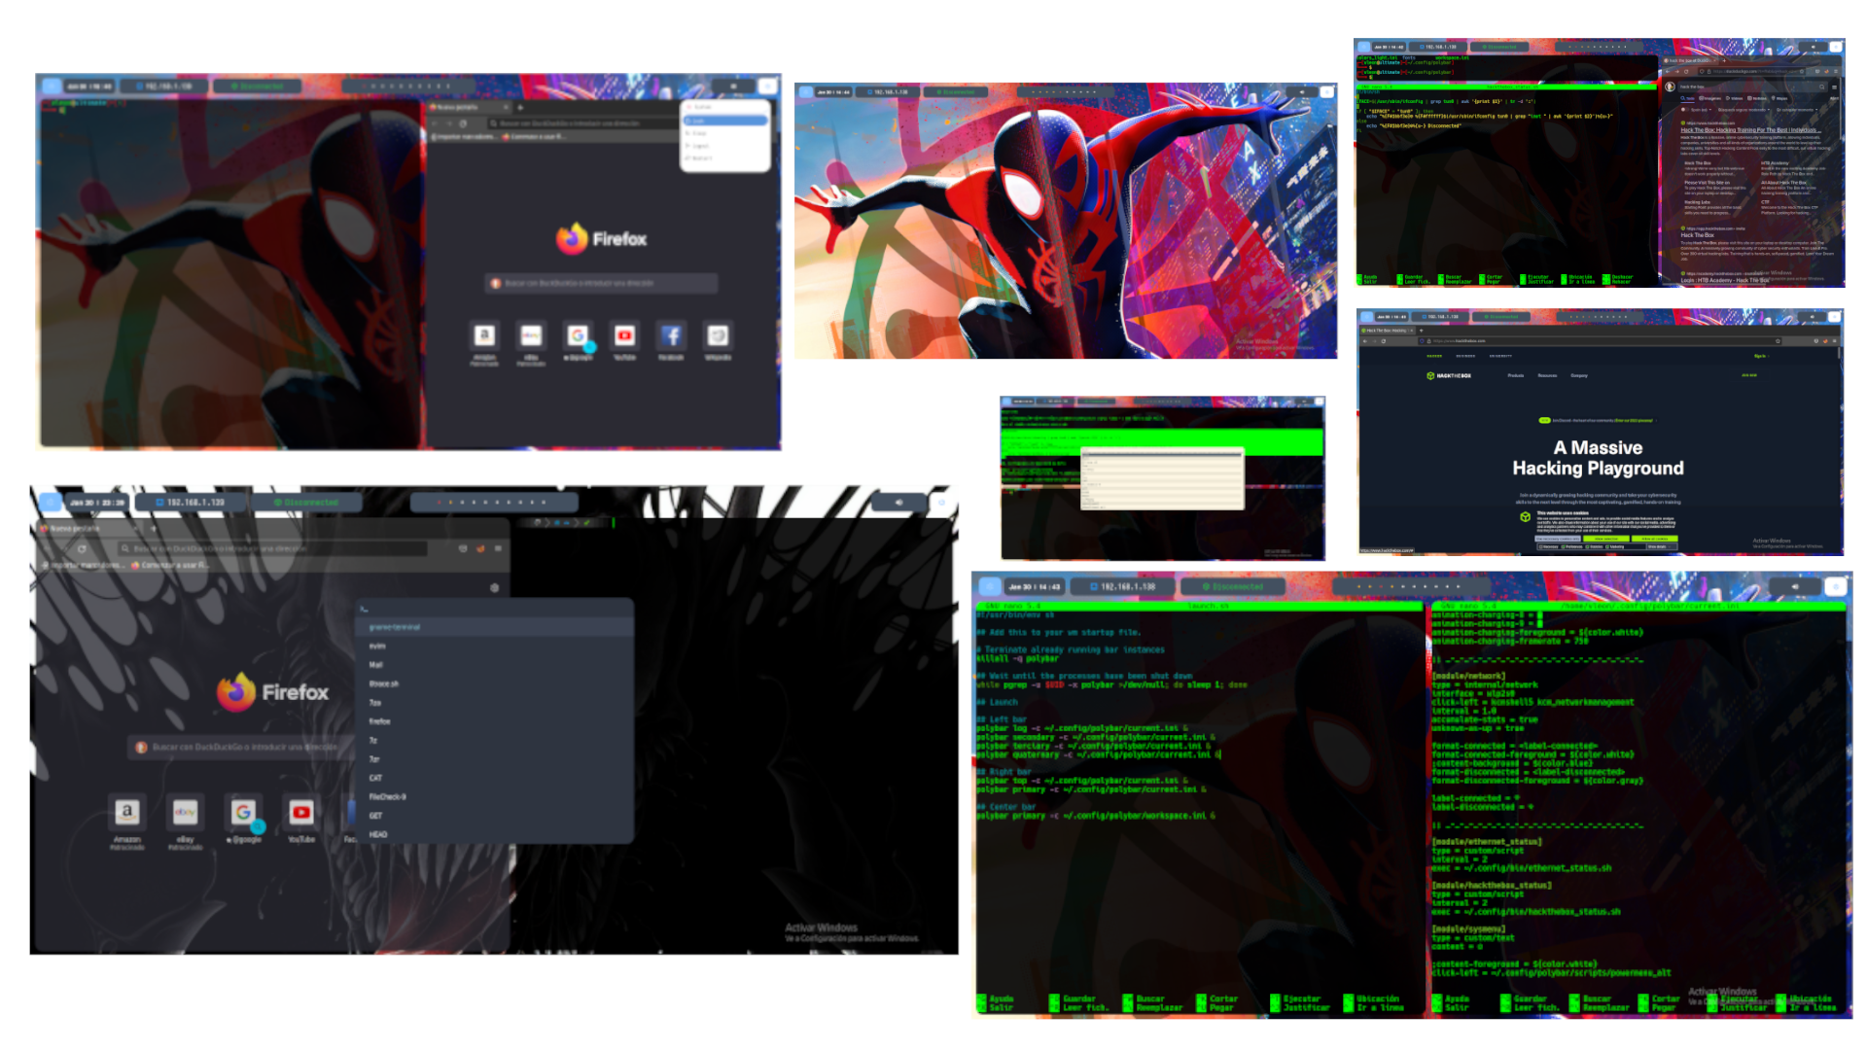Click the volume icon on the Venom desktop bar
This screenshot has height=1050, width=1867.
(x=898, y=503)
